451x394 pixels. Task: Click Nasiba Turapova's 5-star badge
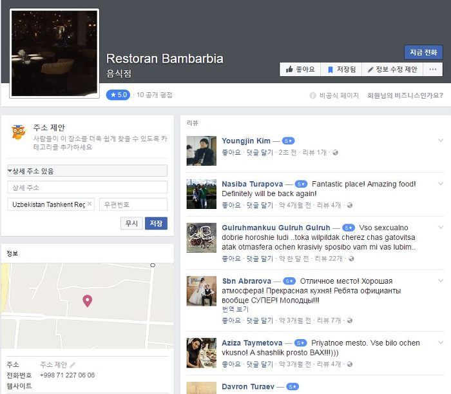click(x=301, y=184)
